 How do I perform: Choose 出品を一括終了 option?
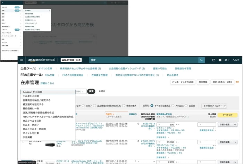click(x=48, y=125)
